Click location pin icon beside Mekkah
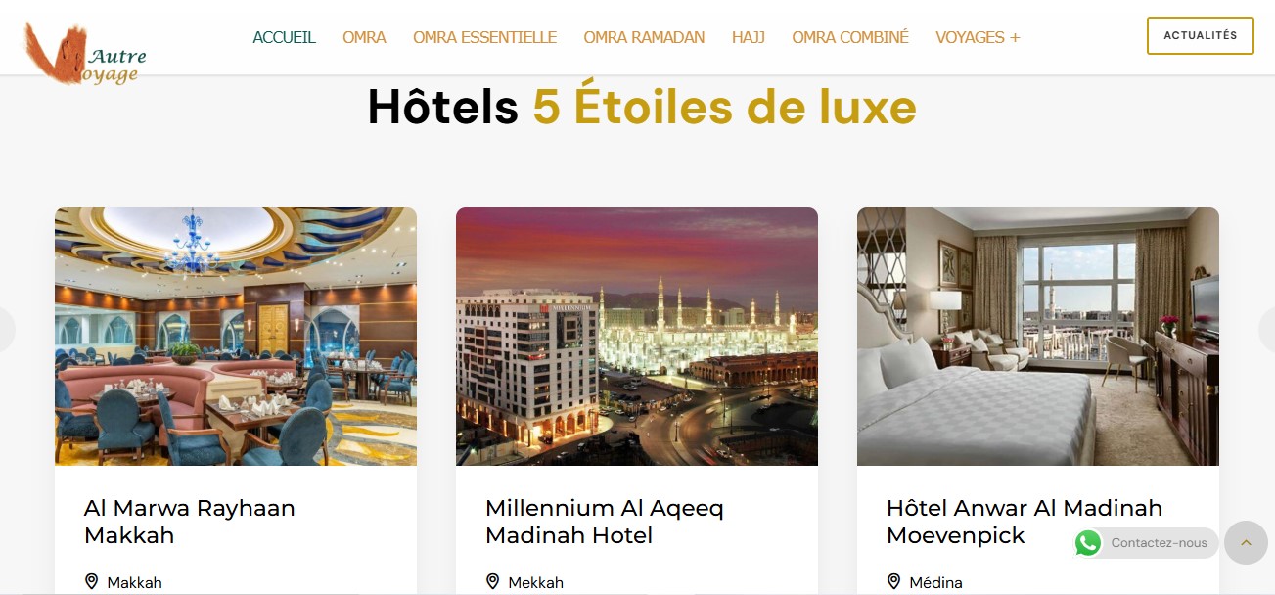The height and width of the screenshot is (595, 1275). click(x=493, y=582)
